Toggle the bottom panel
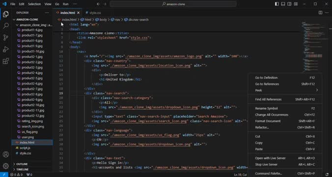 [283, 4]
